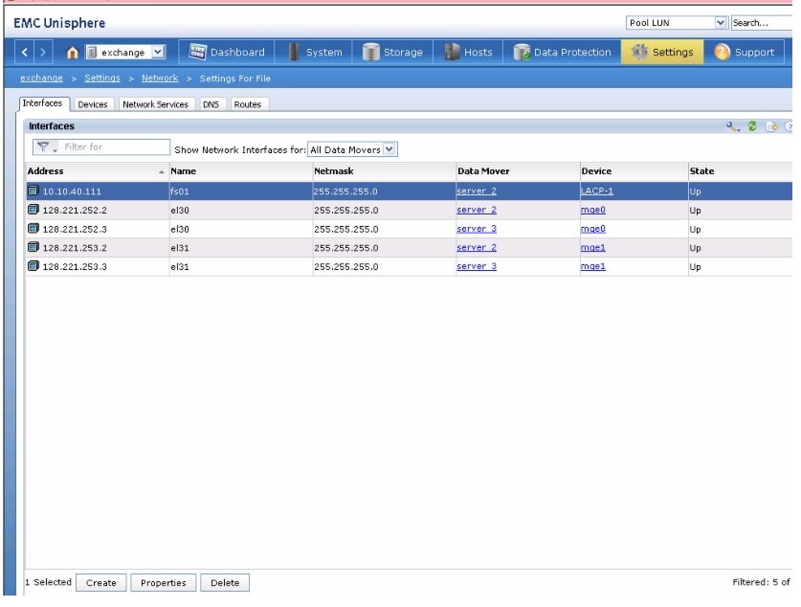The width and height of the screenshot is (801, 607).
Task: Click the interface icon for 10.10.40.111
Action: 33,191
